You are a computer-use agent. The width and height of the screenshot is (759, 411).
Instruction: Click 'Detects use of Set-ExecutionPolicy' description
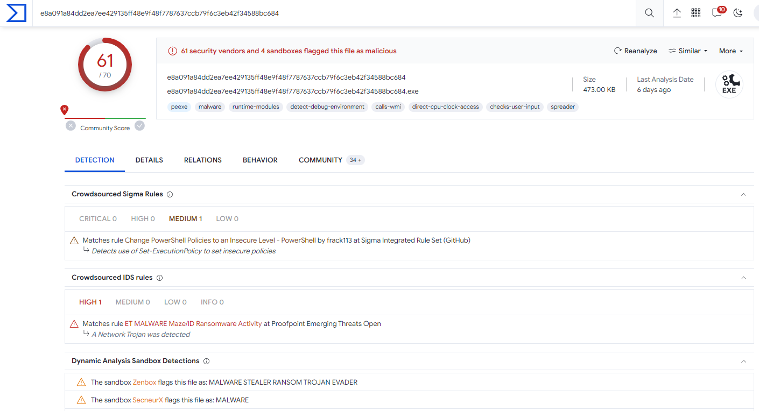click(x=184, y=251)
